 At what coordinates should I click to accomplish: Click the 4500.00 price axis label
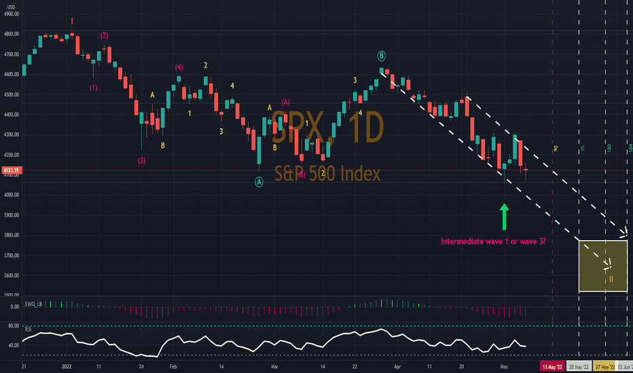pos(12,95)
